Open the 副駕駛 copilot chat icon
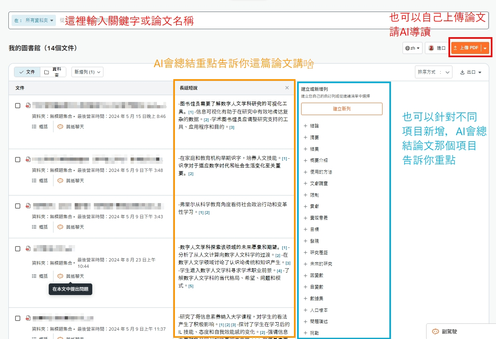The width and height of the screenshot is (496, 339). tap(436, 331)
